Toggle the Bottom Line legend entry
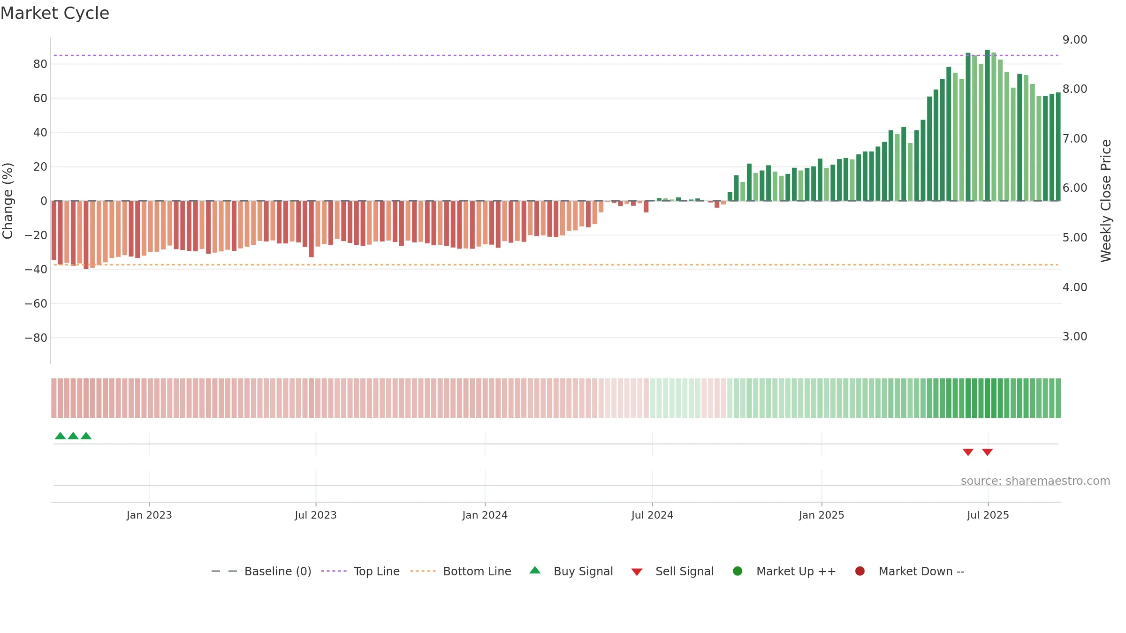The width and height of the screenshot is (1126, 633). (461, 572)
